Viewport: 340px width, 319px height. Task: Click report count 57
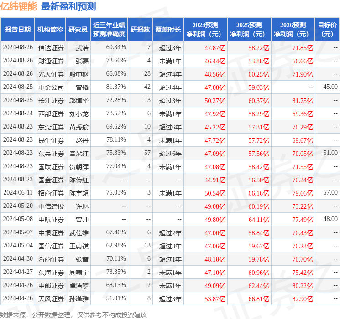click(x=147, y=153)
